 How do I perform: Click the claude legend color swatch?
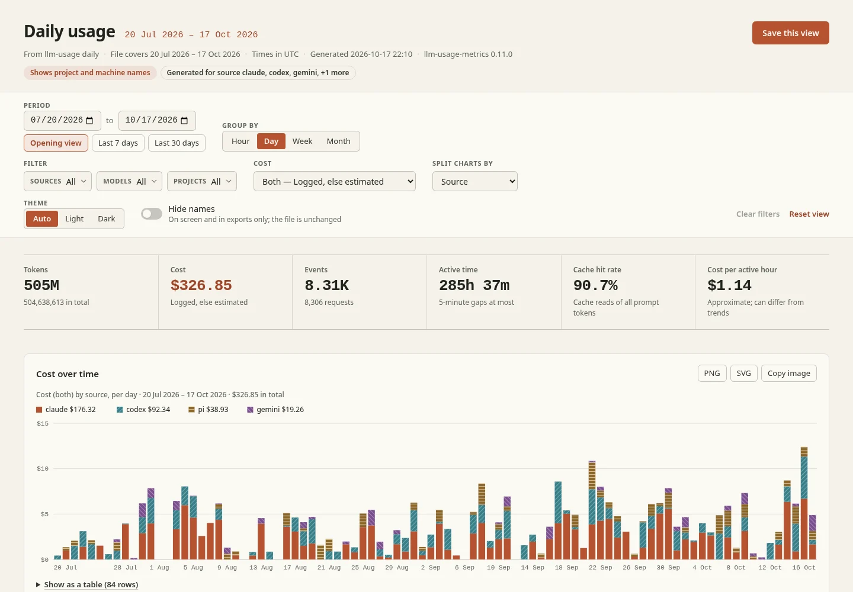click(39, 410)
